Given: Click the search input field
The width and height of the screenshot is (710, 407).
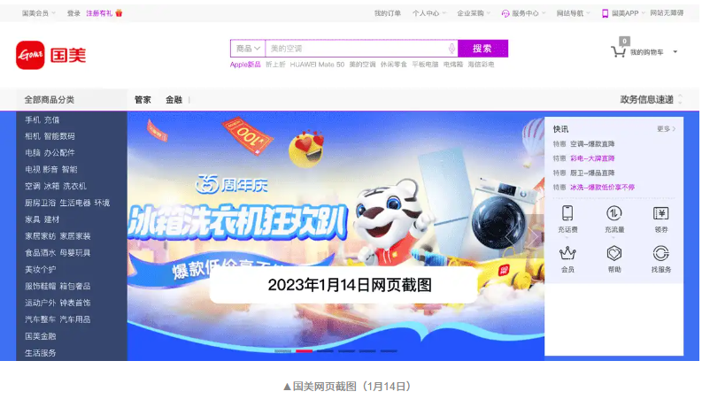Looking at the screenshot, I should click(x=357, y=49).
